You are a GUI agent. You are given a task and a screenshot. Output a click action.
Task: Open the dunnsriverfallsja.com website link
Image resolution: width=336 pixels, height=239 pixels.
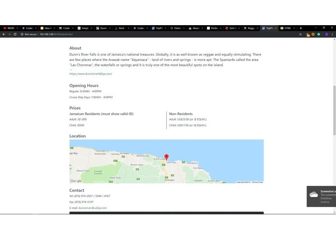click(90, 74)
